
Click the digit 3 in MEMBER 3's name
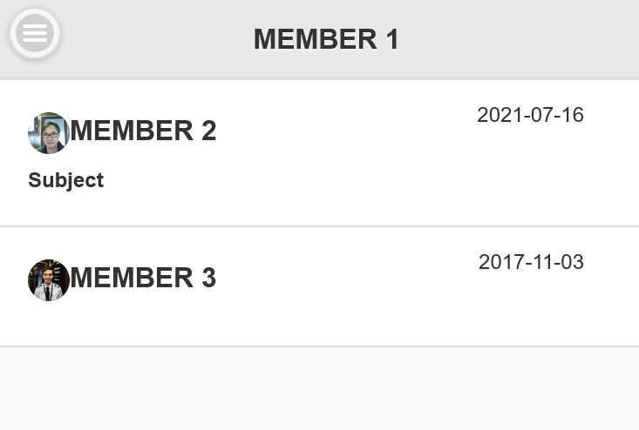(x=208, y=278)
